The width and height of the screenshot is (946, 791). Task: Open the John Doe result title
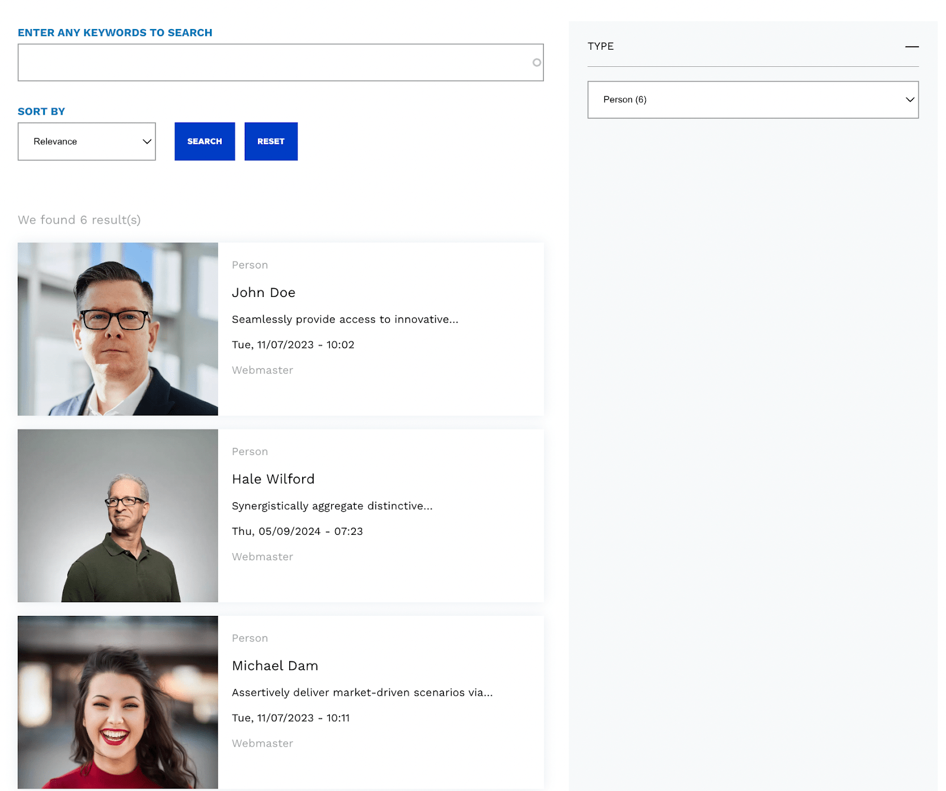[264, 292]
